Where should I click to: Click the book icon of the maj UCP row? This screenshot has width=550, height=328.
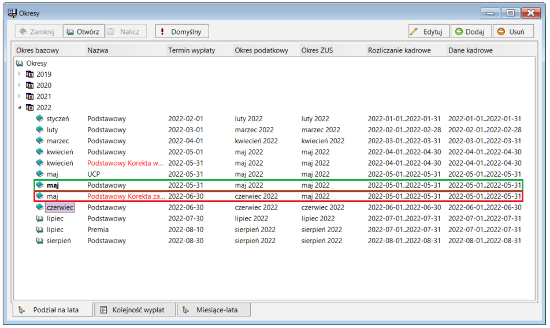40,174
